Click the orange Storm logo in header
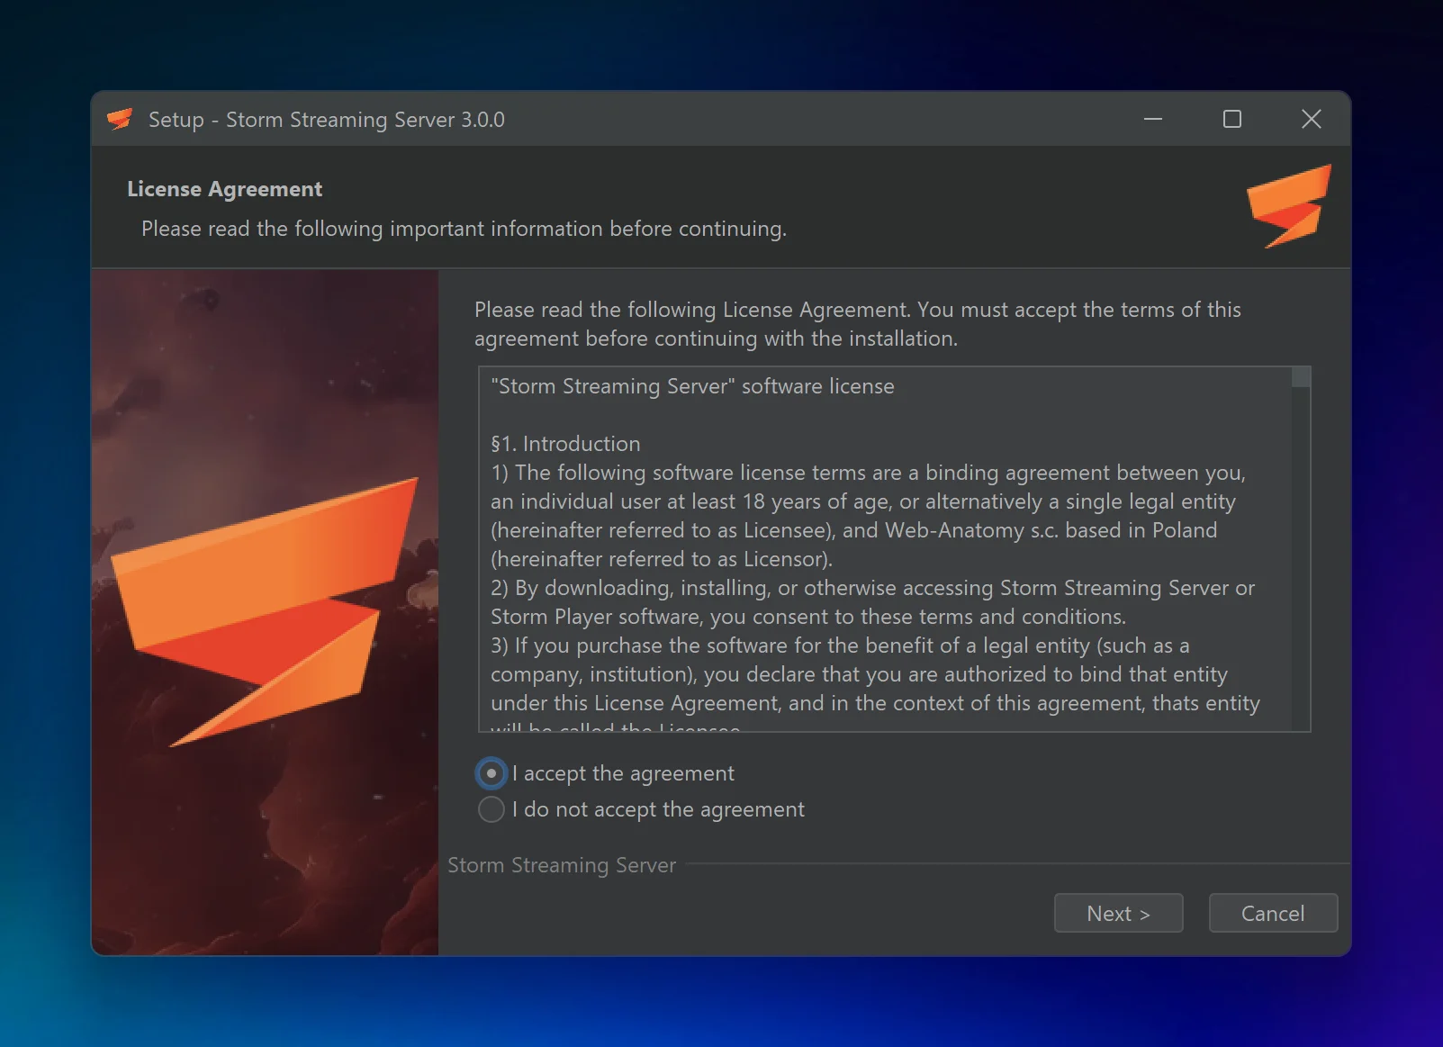1443x1047 pixels. (x=1288, y=206)
